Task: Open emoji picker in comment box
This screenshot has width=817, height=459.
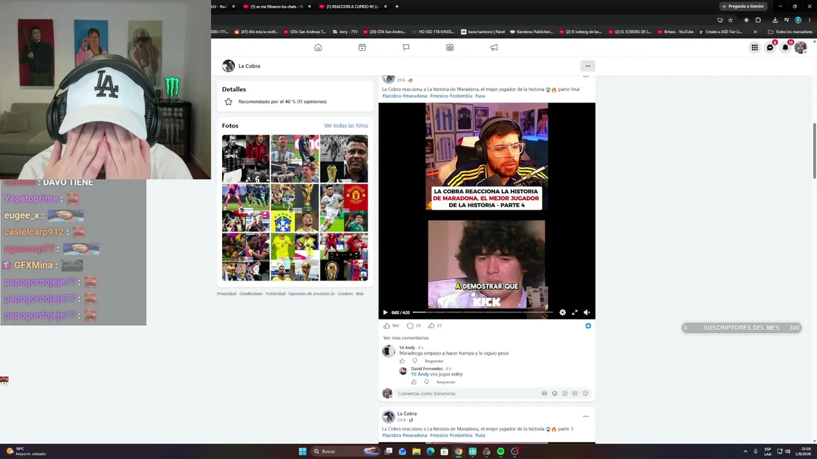Action: click(555, 393)
